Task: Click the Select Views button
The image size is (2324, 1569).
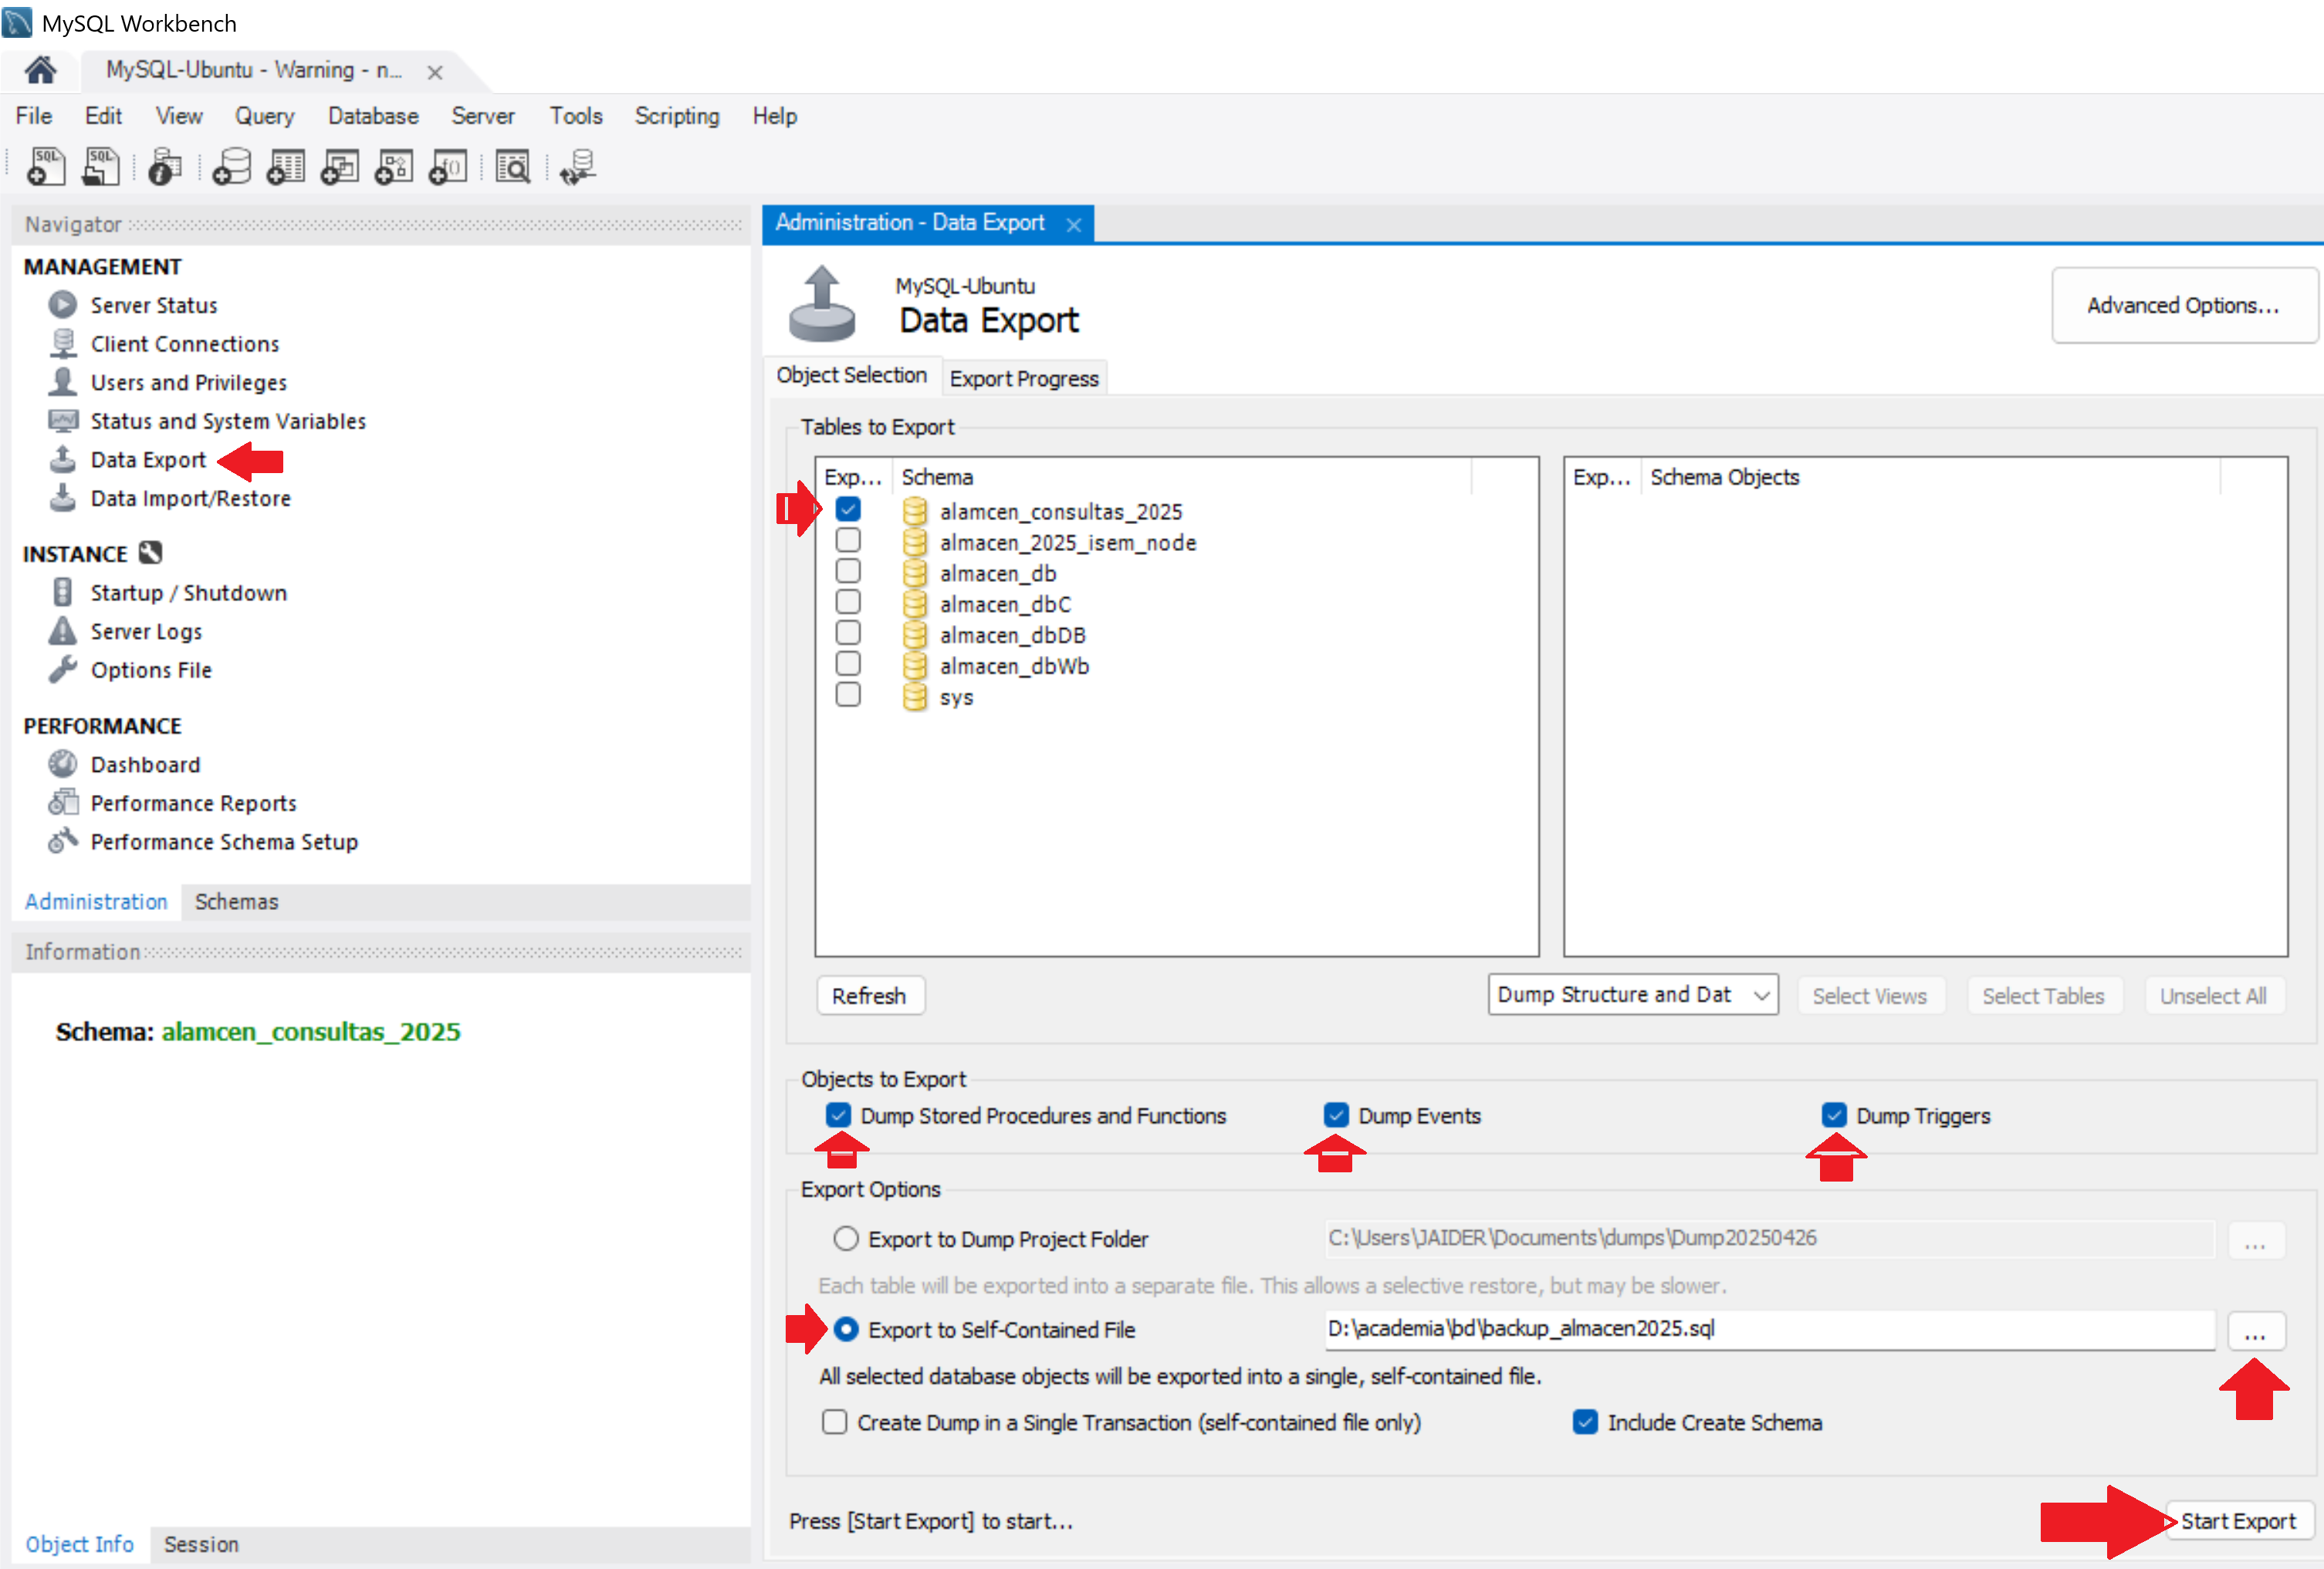Action: point(1870,997)
